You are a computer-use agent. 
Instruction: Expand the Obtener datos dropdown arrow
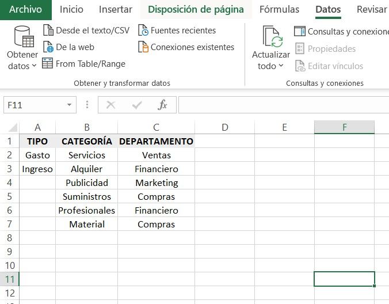click(34, 66)
